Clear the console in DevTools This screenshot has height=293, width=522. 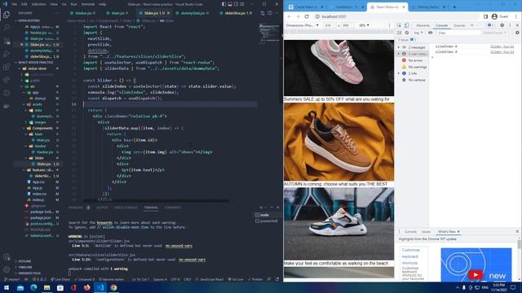(406, 33)
